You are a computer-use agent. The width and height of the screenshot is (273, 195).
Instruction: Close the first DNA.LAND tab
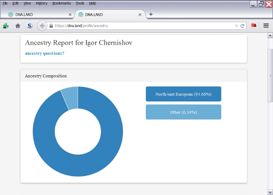pyautogui.click(x=70, y=15)
